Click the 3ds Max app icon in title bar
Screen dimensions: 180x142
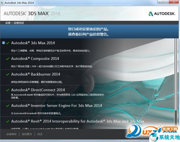2,3
